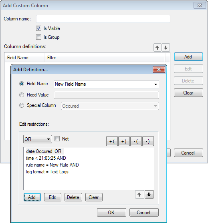Choose the Special Column radio option
The width and height of the screenshot is (208, 223).
pyautogui.click(x=22, y=105)
